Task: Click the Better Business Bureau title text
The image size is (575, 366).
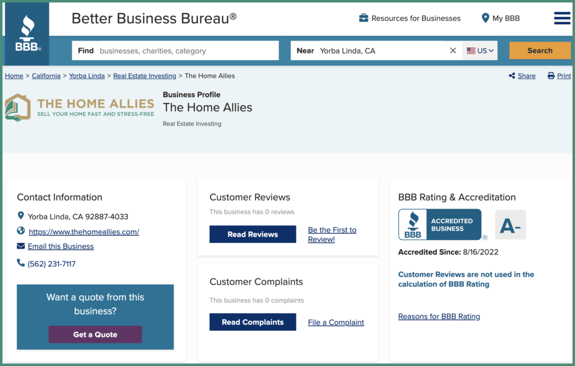Action: pyautogui.click(x=154, y=19)
